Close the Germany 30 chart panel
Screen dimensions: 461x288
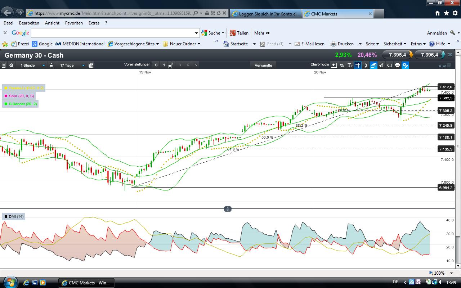pos(450,55)
